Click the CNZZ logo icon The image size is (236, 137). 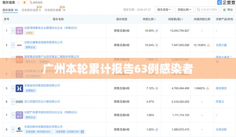point(19,102)
